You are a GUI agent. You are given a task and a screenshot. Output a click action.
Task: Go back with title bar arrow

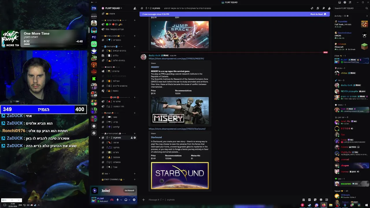[92, 2]
